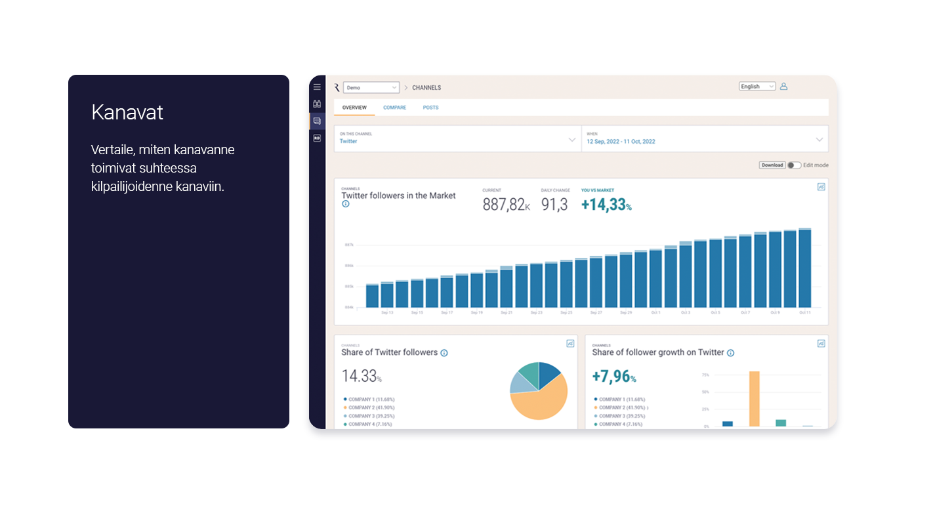This screenshot has height=517, width=933.
Task: Switch to the Posts tab
Action: 430,108
